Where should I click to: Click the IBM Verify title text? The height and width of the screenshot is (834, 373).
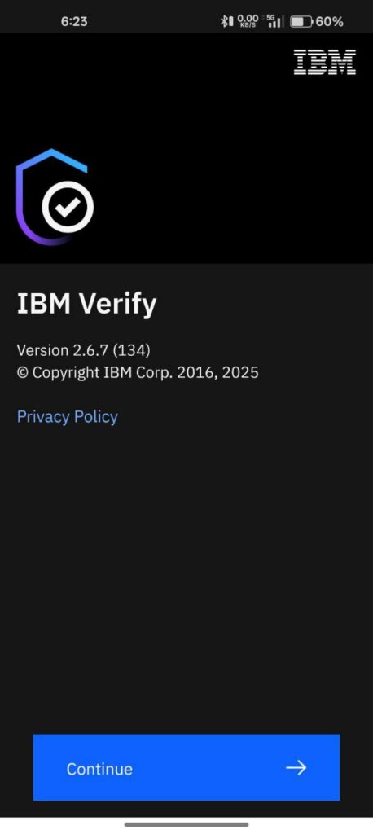pos(86,305)
